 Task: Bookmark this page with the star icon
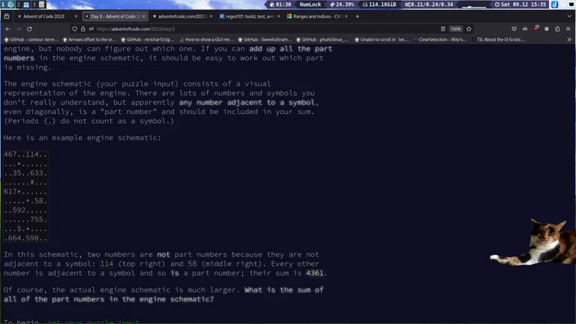point(469,29)
